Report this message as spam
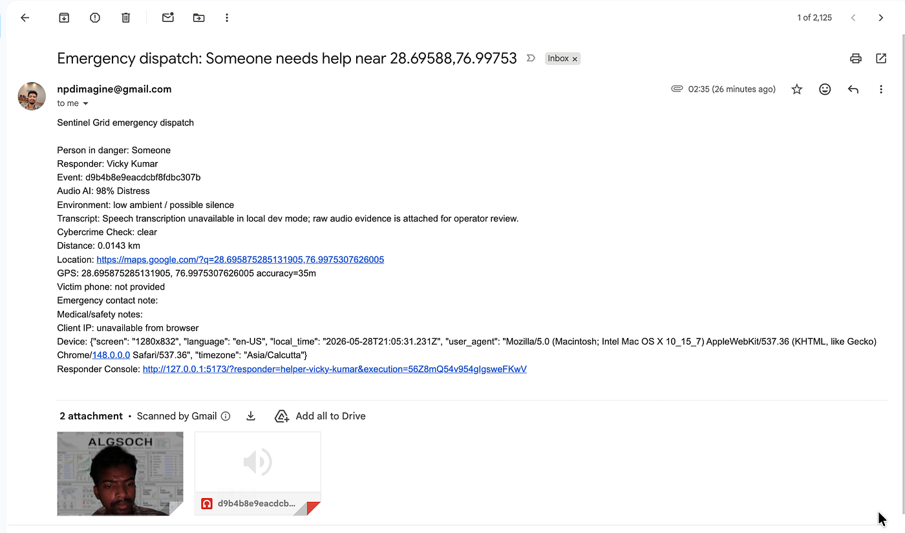Viewport: 905px width, 533px height. pyautogui.click(x=95, y=18)
